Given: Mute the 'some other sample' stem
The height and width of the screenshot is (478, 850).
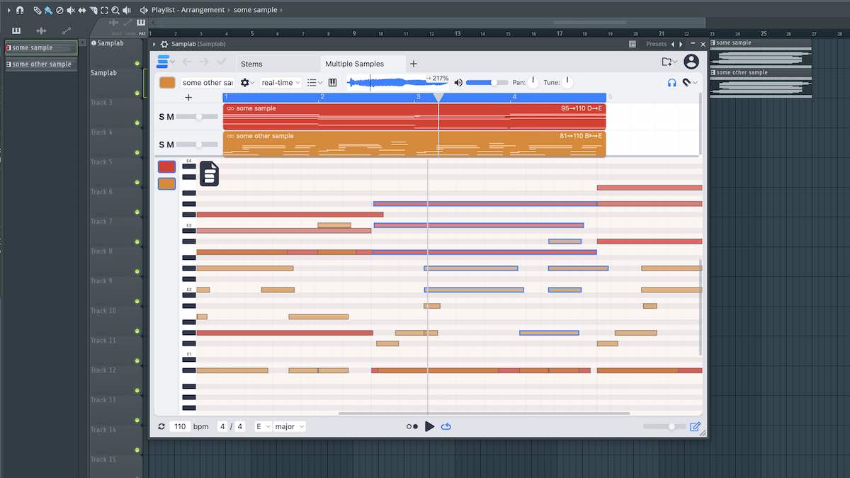Looking at the screenshot, I should 171,144.
